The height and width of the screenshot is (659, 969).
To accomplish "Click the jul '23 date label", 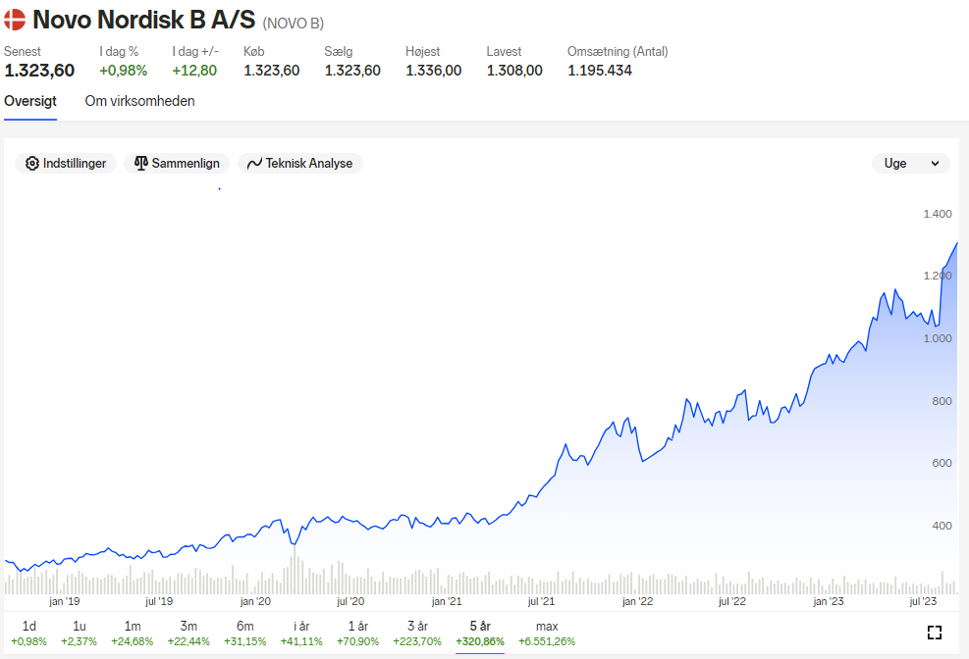I will point(923,601).
